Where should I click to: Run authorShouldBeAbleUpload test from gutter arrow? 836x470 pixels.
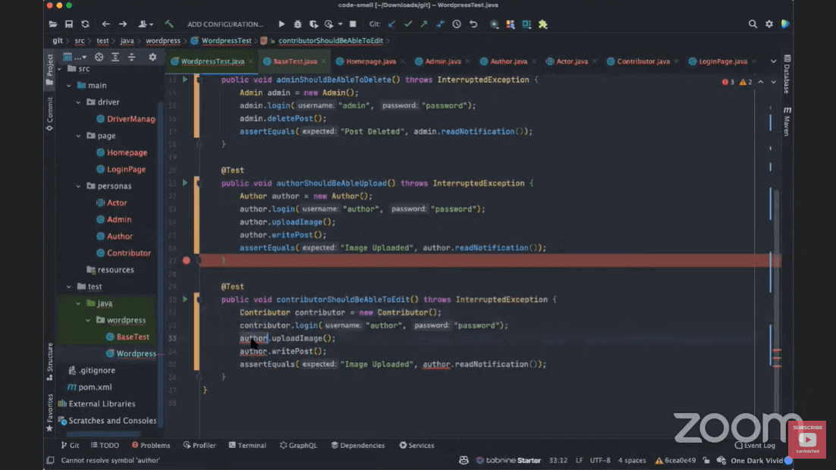pyautogui.click(x=185, y=183)
